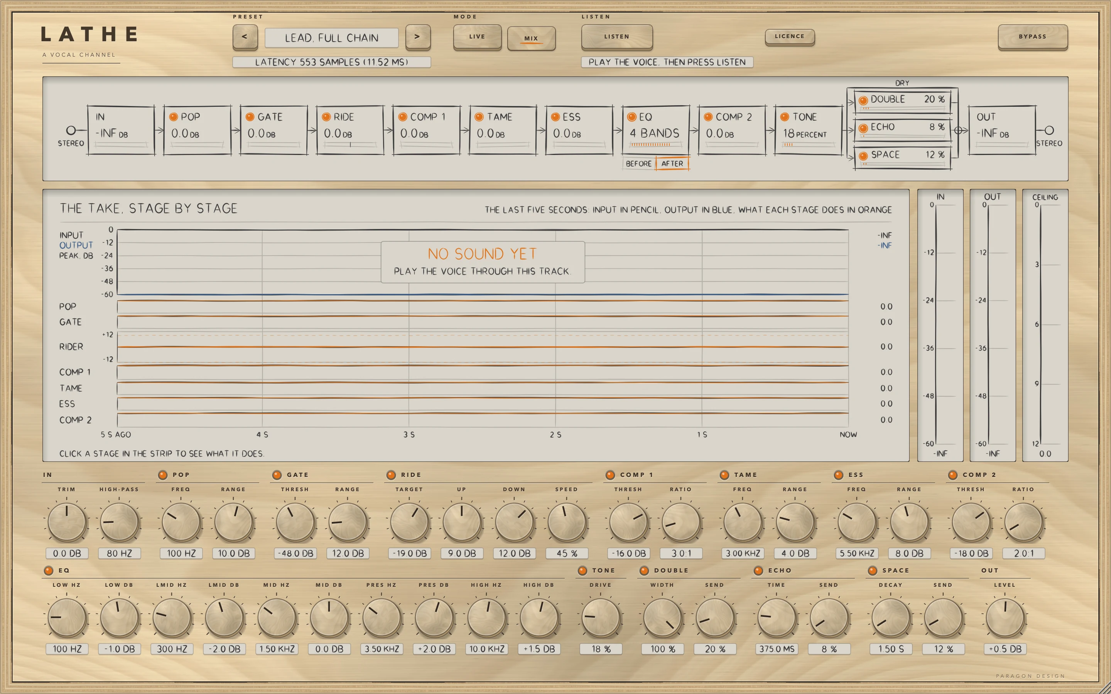Click the HIGH-PASS value field 80 HZ
1111x694 pixels.
[x=119, y=554]
